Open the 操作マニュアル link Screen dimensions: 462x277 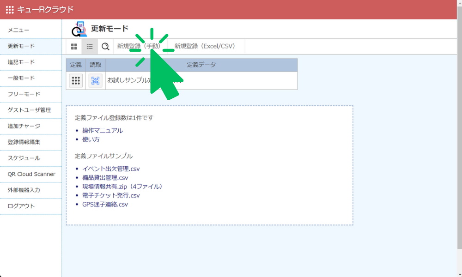click(x=103, y=130)
